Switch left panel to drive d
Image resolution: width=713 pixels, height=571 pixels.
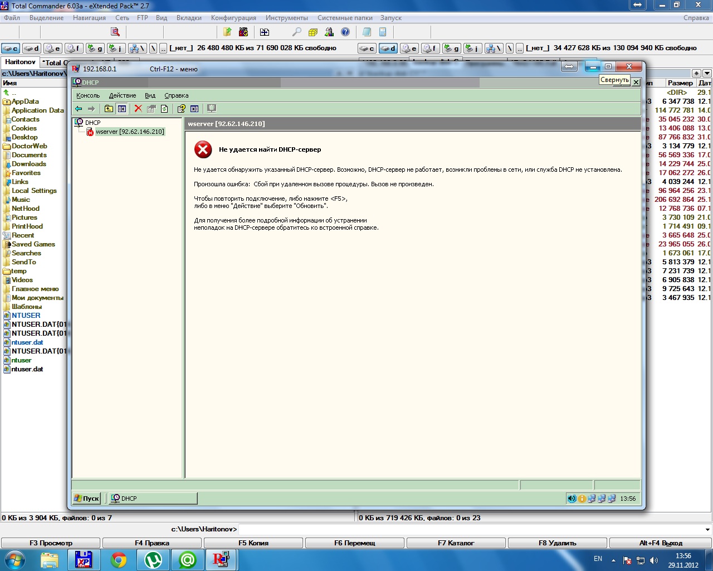point(32,49)
